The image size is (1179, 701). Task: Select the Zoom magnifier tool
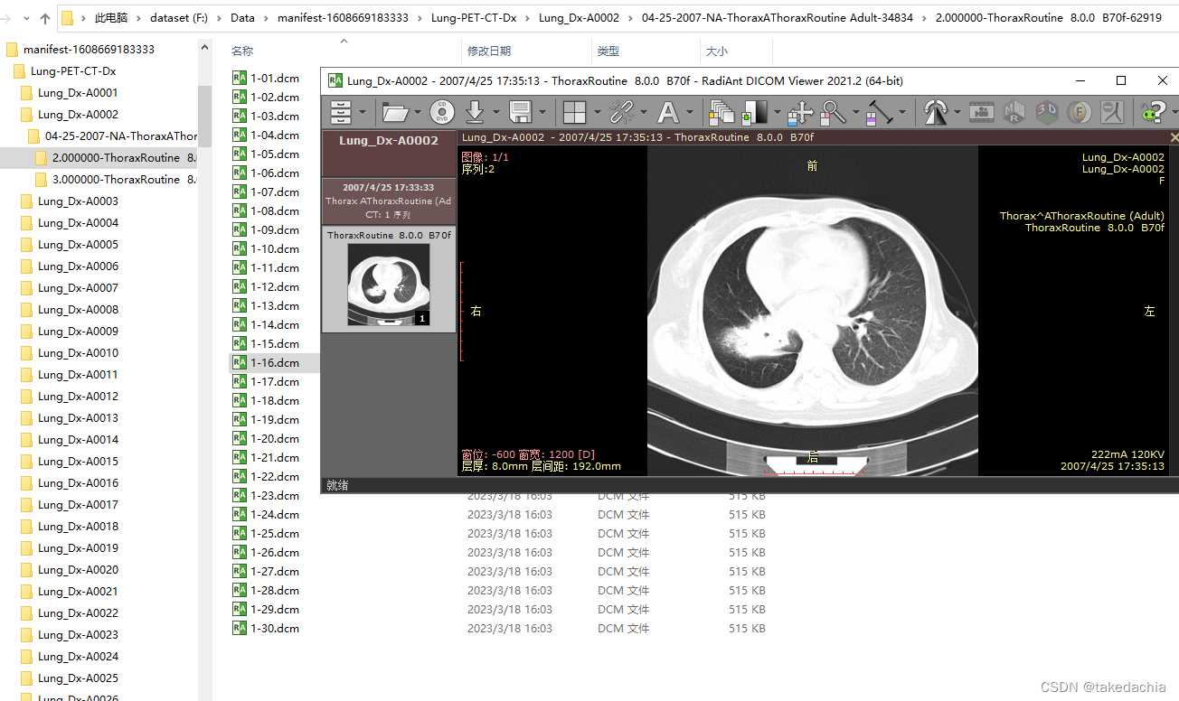point(834,112)
